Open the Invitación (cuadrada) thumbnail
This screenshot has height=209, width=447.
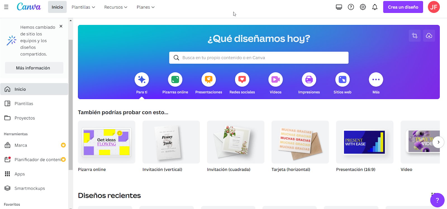tap(236, 142)
